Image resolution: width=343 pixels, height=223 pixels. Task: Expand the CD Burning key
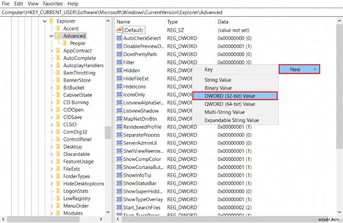[51, 102]
